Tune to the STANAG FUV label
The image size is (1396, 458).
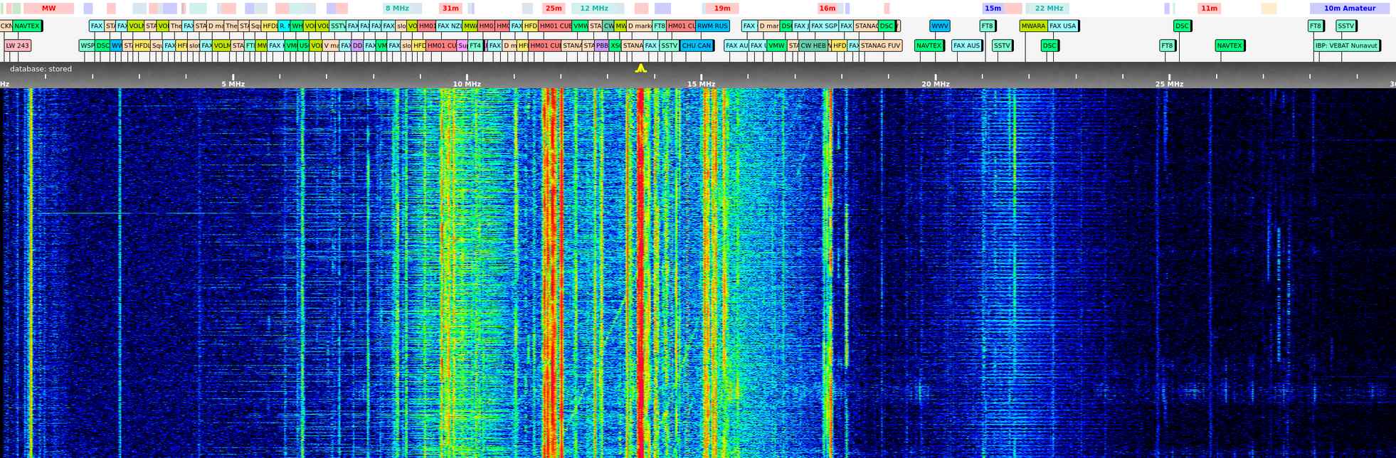coord(880,46)
